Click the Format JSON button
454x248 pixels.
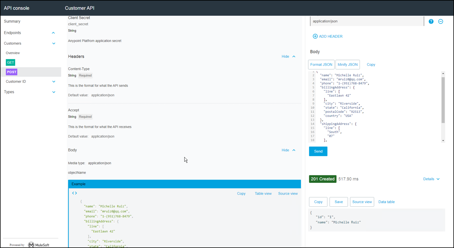point(321,65)
